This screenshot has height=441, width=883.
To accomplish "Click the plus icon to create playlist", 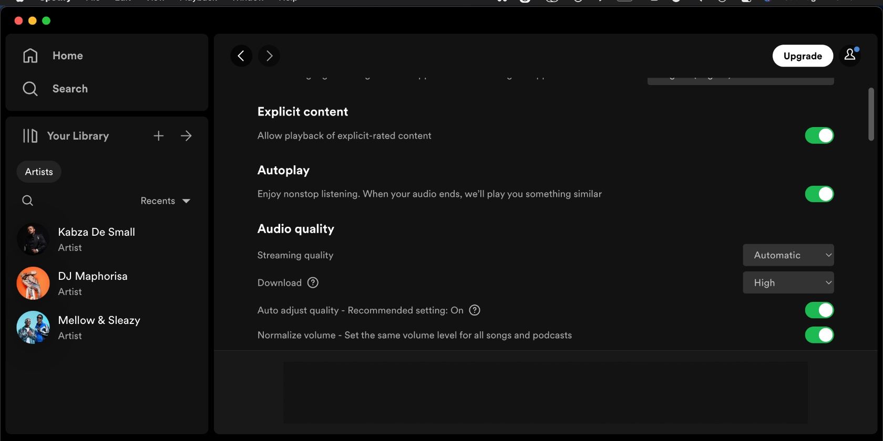I will tap(159, 136).
